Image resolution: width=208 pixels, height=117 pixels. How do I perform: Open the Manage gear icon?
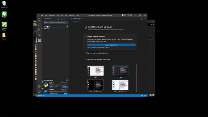[39, 92]
